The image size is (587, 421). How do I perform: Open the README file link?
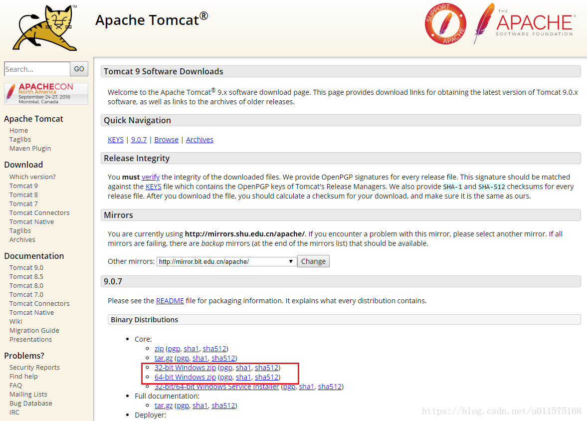coord(170,301)
